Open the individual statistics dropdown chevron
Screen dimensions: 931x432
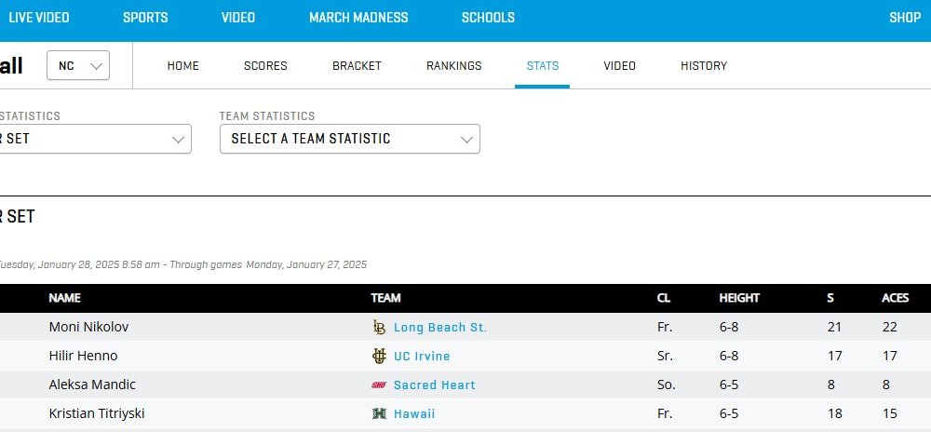click(x=179, y=139)
